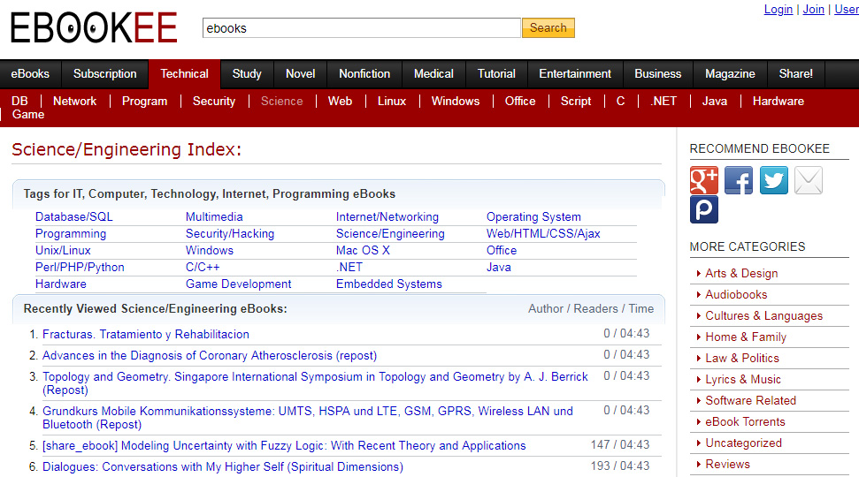Select the Linux submenu item

point(392,102)
